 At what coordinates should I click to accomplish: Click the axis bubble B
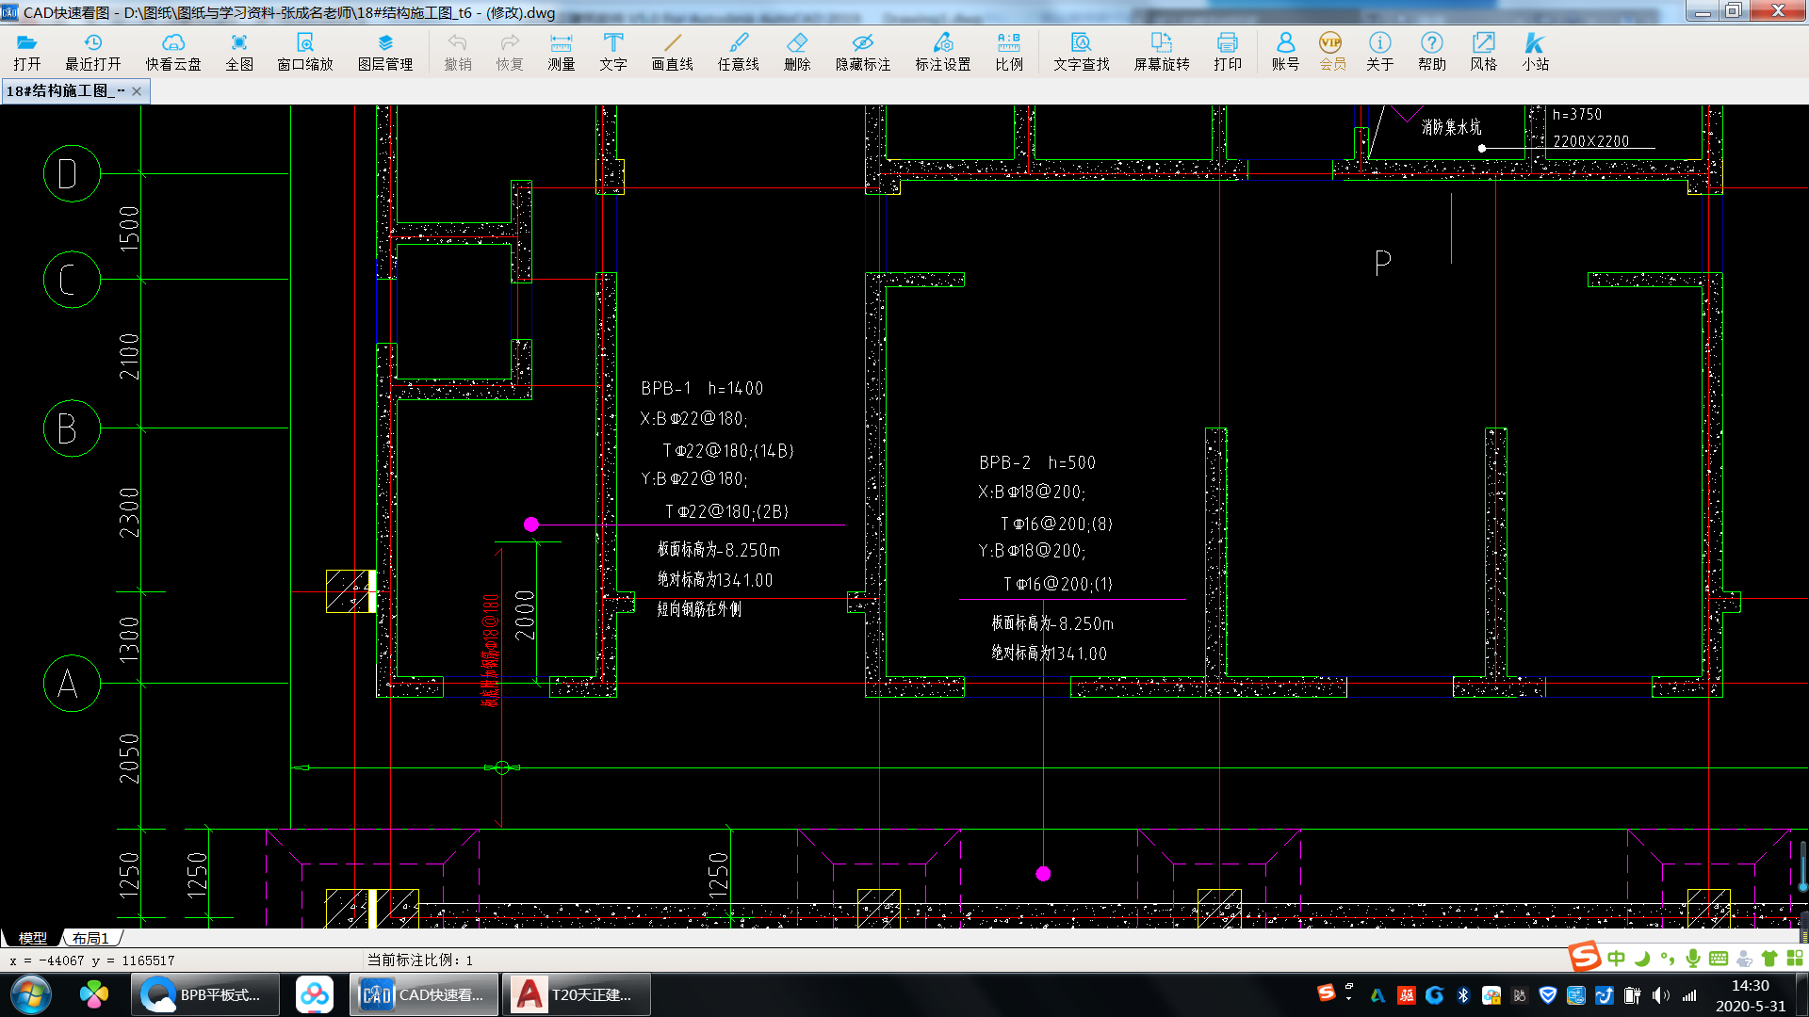point(72,428)
